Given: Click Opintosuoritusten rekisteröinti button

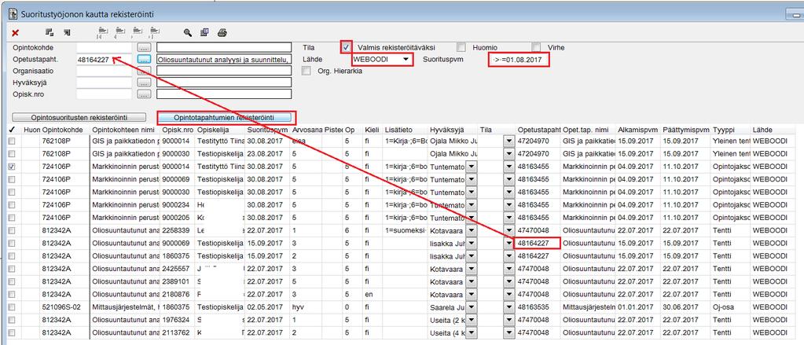Looking at the screenshot, I should point(79,117).
